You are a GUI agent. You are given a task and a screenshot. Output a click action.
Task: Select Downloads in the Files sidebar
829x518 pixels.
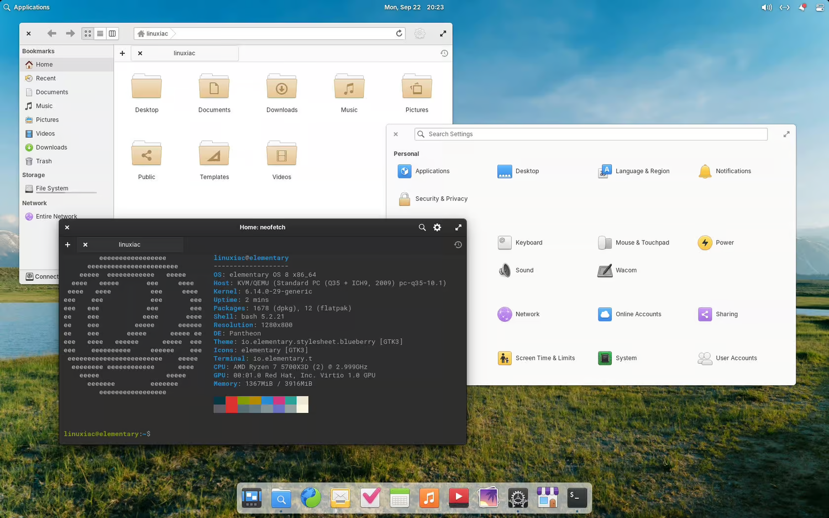pos(51,148)
